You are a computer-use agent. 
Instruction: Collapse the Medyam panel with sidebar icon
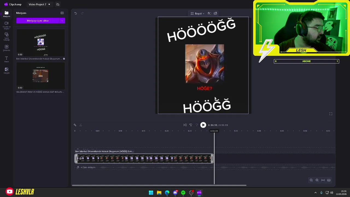coord(62,13)
